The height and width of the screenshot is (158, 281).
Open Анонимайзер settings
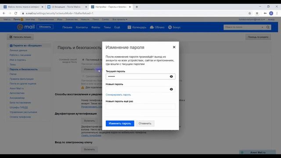coord(17,98)
